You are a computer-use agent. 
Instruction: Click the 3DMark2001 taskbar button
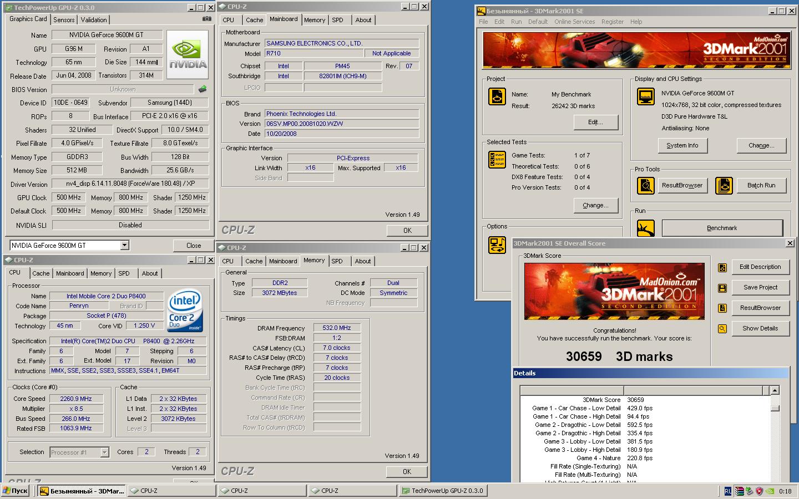coord(82,491)
